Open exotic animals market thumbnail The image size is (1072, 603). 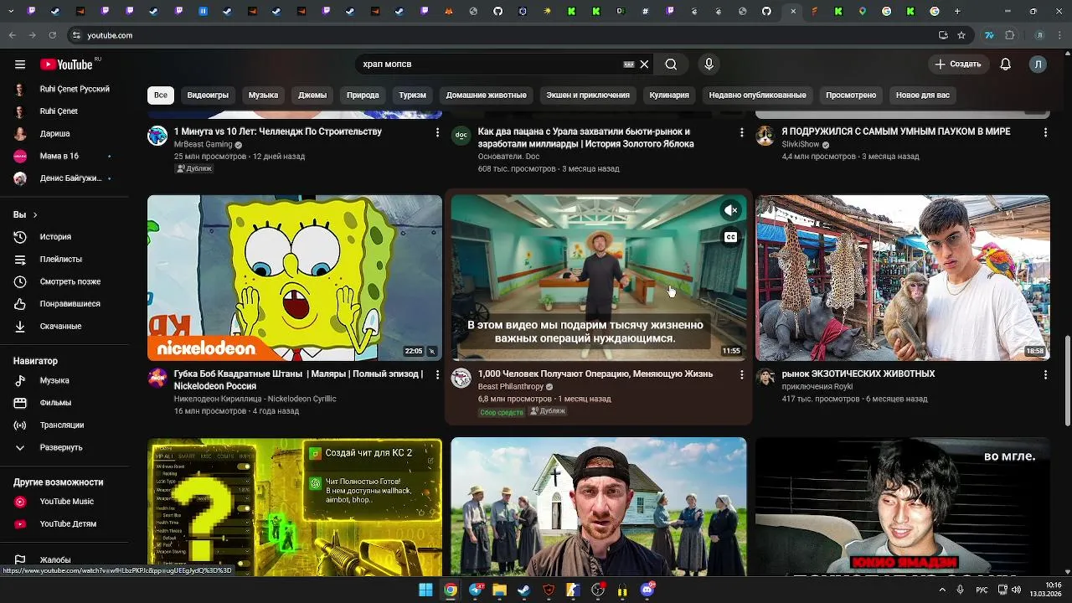903,278
